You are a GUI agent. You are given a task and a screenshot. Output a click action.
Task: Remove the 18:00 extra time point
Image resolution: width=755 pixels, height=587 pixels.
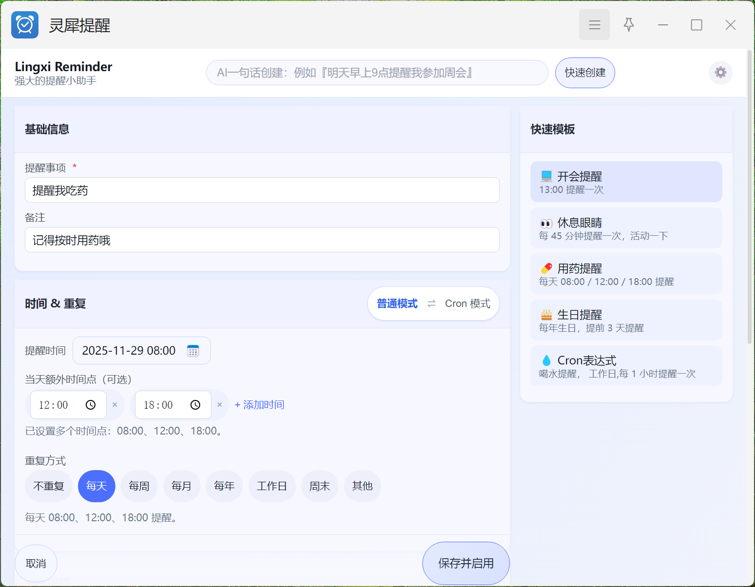click(220, 405)
